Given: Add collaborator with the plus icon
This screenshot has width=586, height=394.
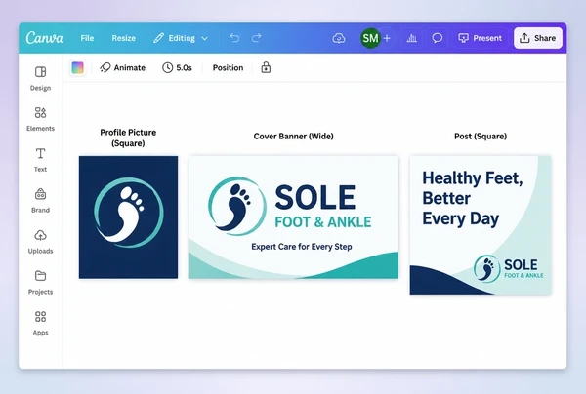Looking at the screenshot, I should pyautogui.click(x=387, y=38).
